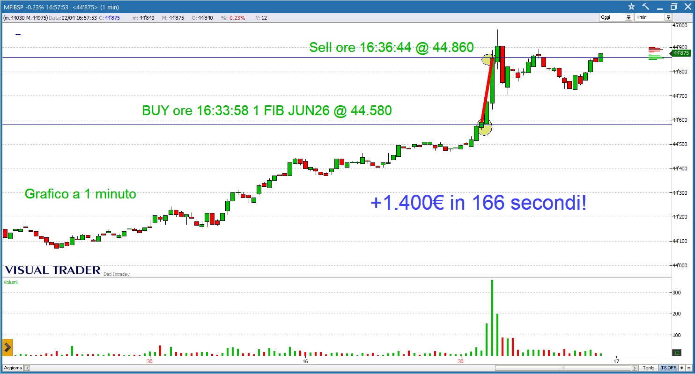Click the tallest green volume bar
The height and width of the screenshot is (374, 695).
pyautogui.click(x=492, y=317)
